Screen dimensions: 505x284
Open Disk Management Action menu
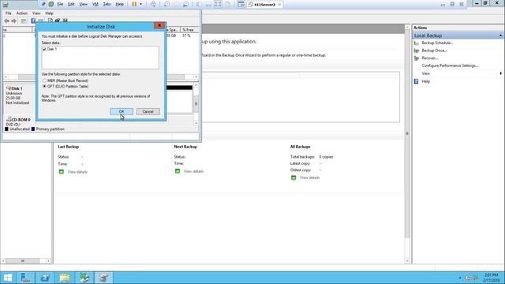(21, 13)
